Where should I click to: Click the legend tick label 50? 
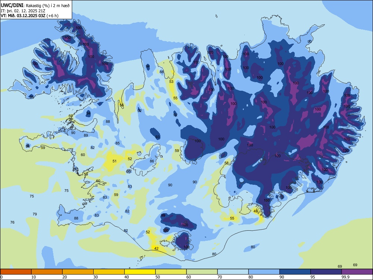pyautogui.click(x=158, y=277)
